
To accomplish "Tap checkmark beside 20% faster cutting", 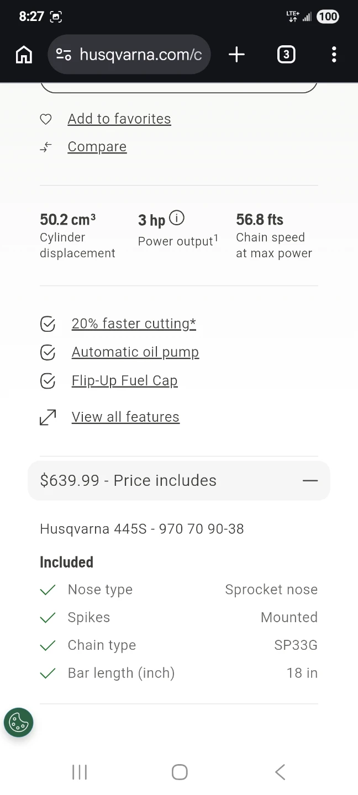I will click(x=48, y=324).
